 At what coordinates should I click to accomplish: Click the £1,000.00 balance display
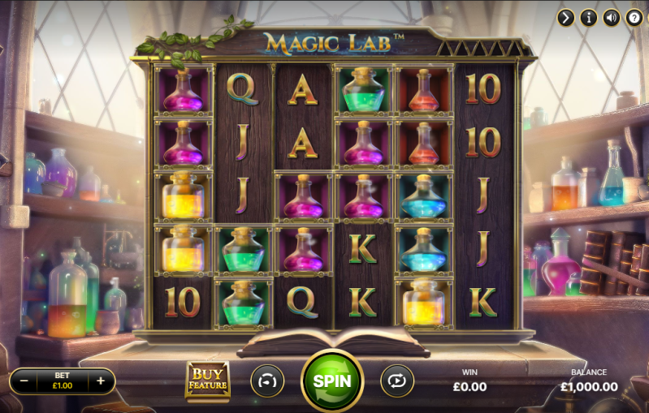(589, 387)
